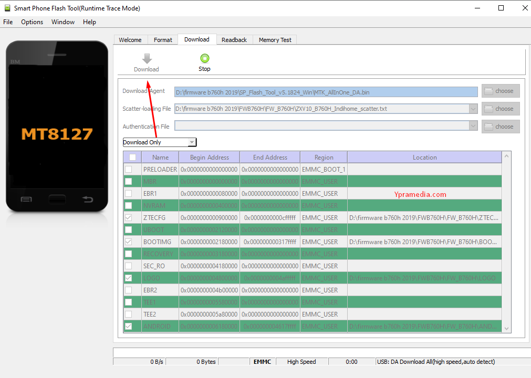The height and width of the screenshot is (378, 531).
Task: Switch to the Readback tab
Action: 234,40
